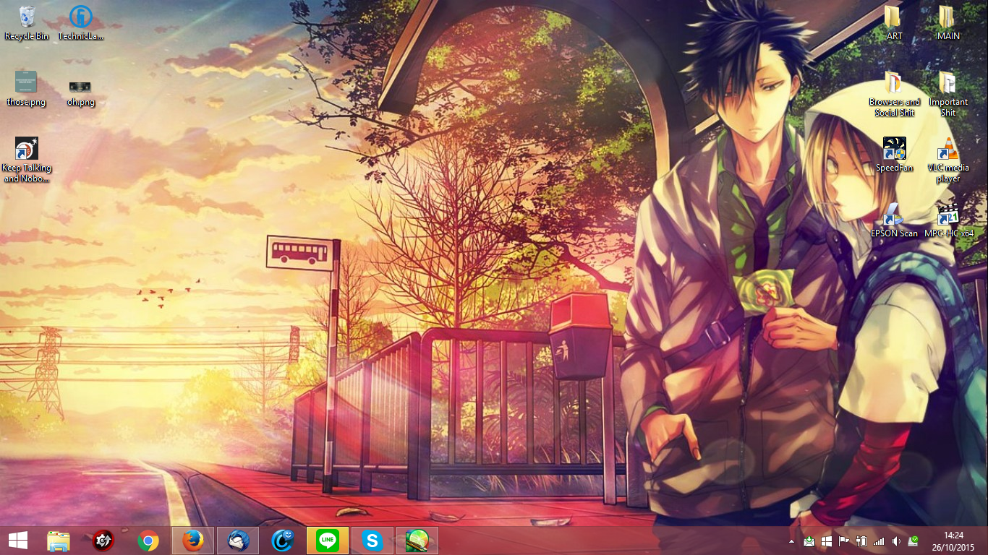
Task: Launch Google Chrome from the taskbar
Action: (148, 541)
